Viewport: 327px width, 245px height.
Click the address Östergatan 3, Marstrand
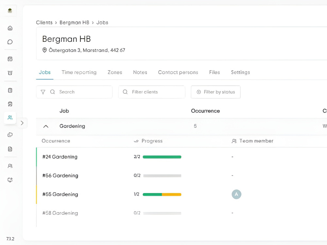(87, 50)
